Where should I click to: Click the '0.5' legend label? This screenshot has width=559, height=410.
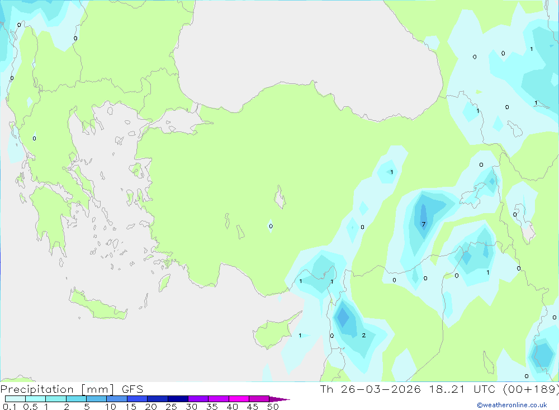coord(30,407)
